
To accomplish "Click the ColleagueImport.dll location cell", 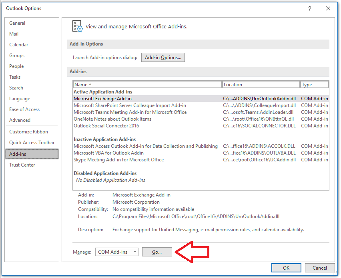I will pyautogui.click(x=259, y=105).
